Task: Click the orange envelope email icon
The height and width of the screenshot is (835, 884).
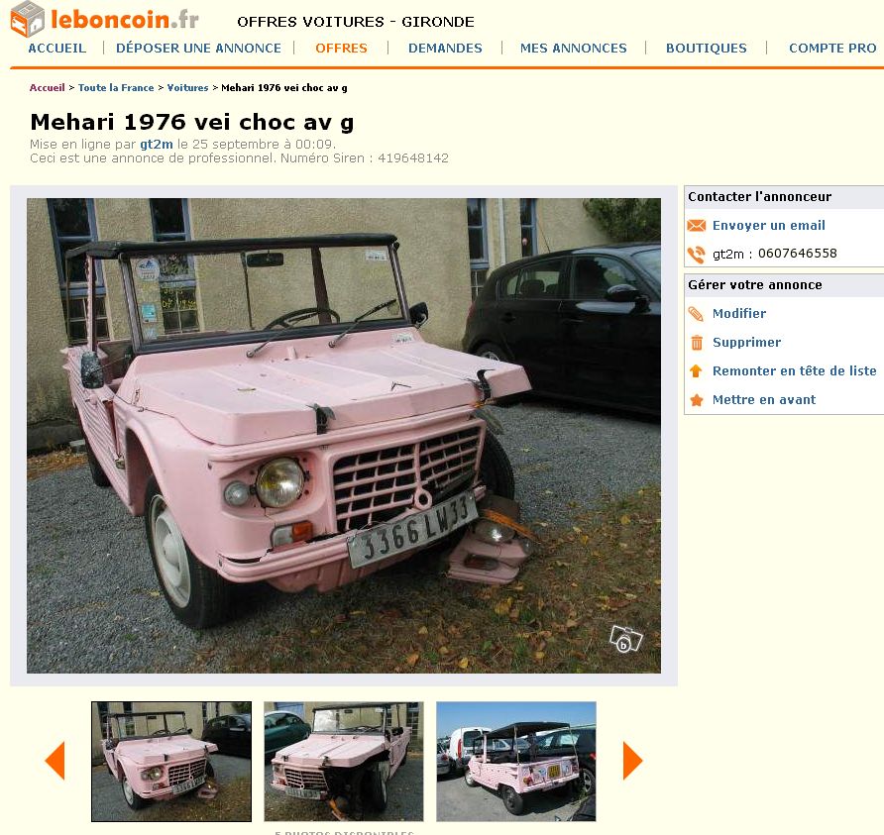Action: click(x=697, y=226)
